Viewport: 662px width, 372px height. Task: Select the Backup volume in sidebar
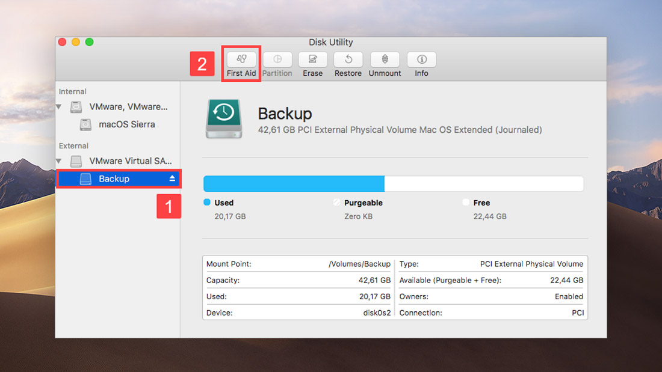click(118, 178)
